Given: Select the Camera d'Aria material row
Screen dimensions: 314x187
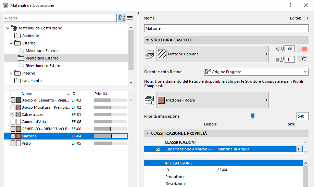Looking at the screenshot, I should coord(66,122).
